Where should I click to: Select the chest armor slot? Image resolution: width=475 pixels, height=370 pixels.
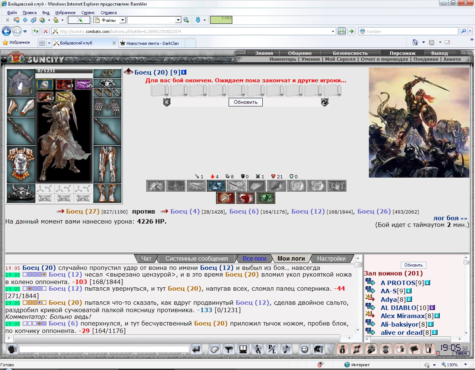pos(21,165)
